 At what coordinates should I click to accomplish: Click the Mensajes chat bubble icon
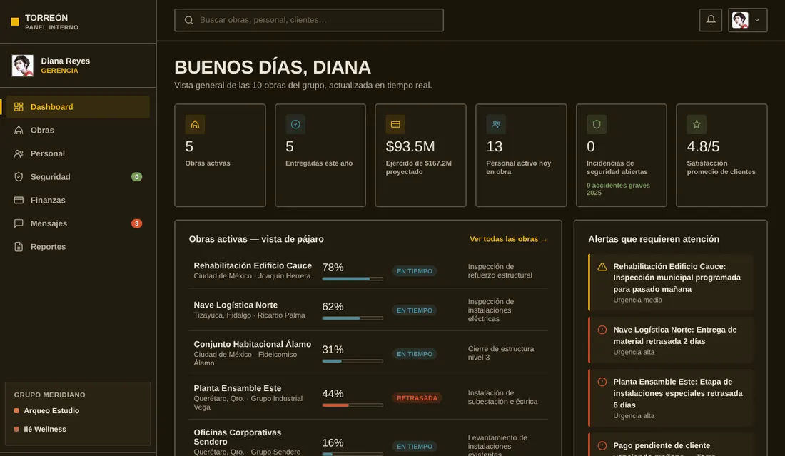point(19,223)
